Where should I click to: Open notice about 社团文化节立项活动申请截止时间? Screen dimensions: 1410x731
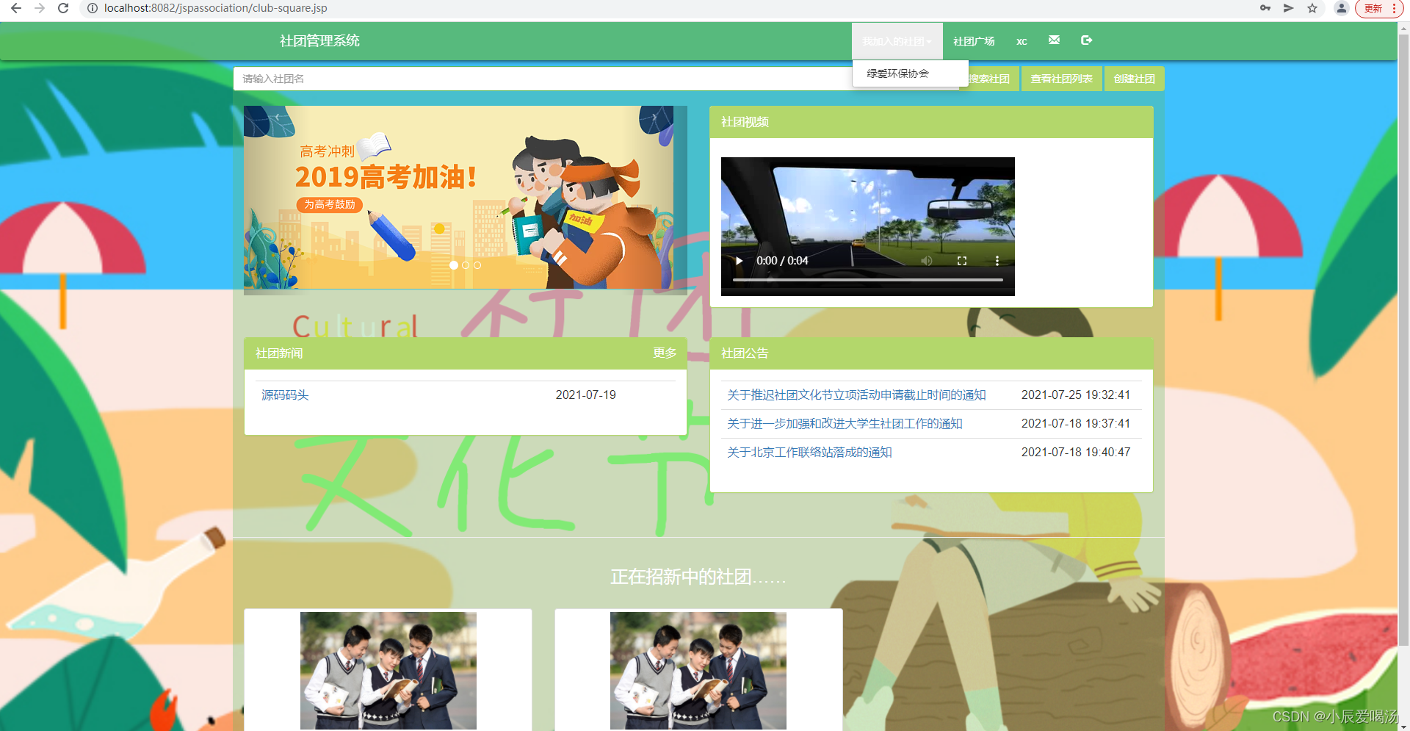[x=856, y=395]
